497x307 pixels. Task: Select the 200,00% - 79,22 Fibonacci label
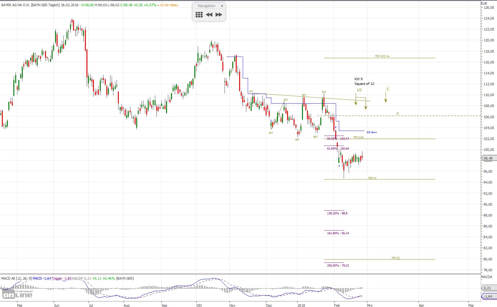(338, 266)
